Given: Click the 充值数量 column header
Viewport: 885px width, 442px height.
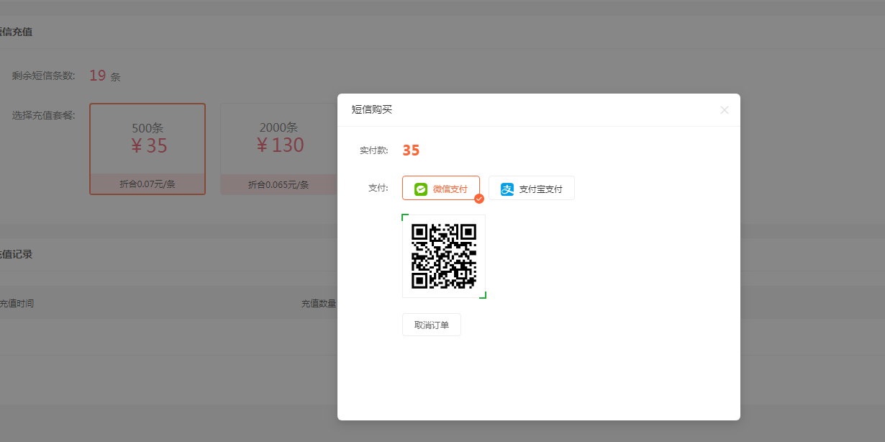Looking at the screenshot, I should [319, 304].
